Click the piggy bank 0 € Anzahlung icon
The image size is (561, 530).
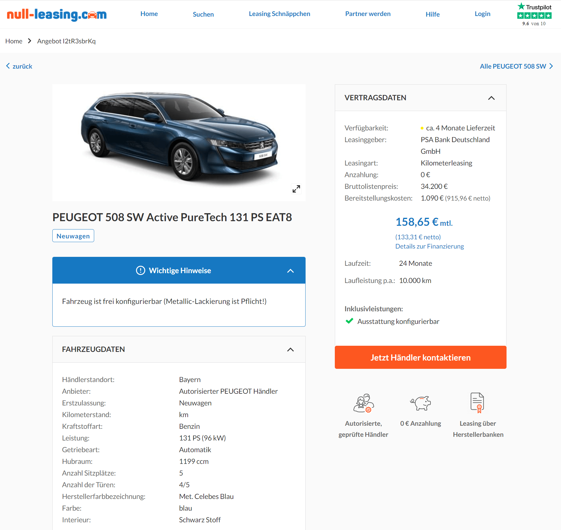(x=420, y=403)
